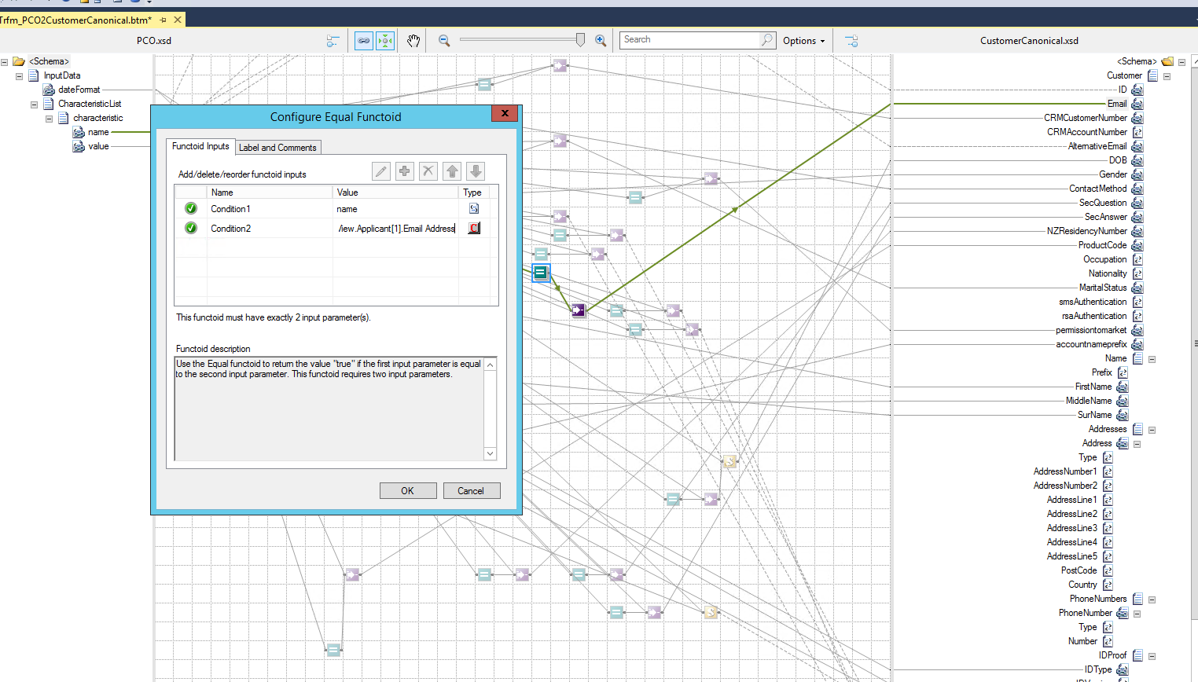Open the Options dropdown

tap(804, 41)
